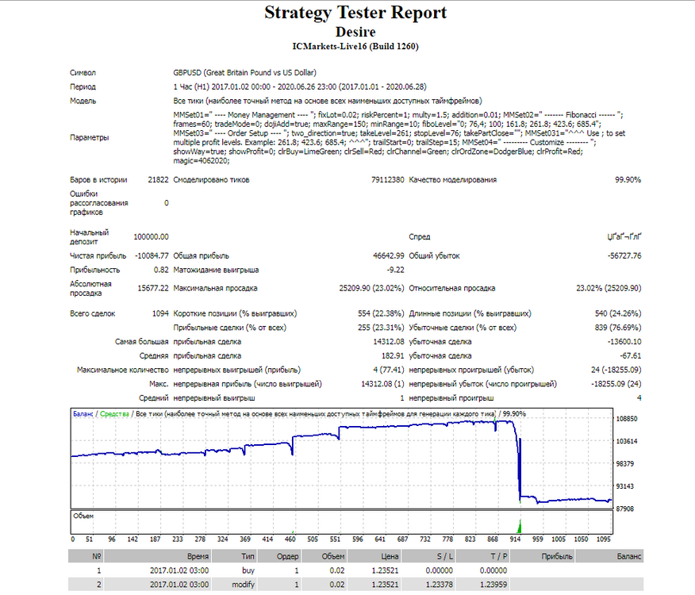
Task: Click T/P value 1.23959 in row 2
Action: coord(493,585)
